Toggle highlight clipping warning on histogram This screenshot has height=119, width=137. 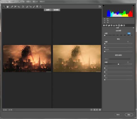[x=133, y=6]
